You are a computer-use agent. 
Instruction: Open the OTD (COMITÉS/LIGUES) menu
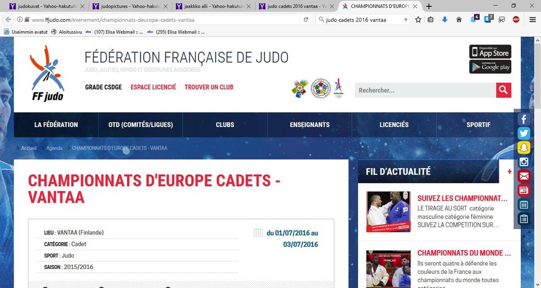141,124
